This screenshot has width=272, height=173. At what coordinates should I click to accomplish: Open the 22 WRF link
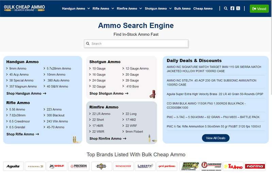pyautogui.click(x=131, y=126)
